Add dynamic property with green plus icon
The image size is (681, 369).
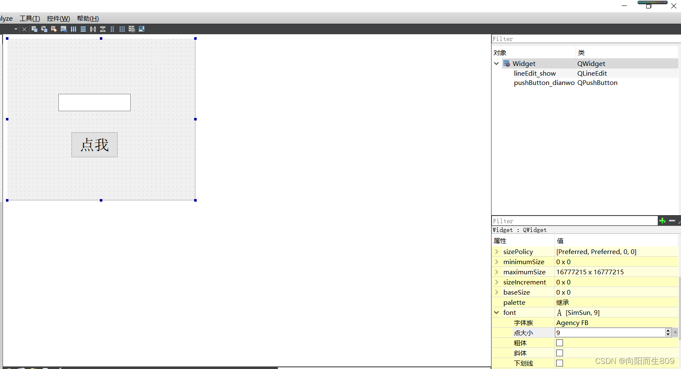tap(662, 221)
